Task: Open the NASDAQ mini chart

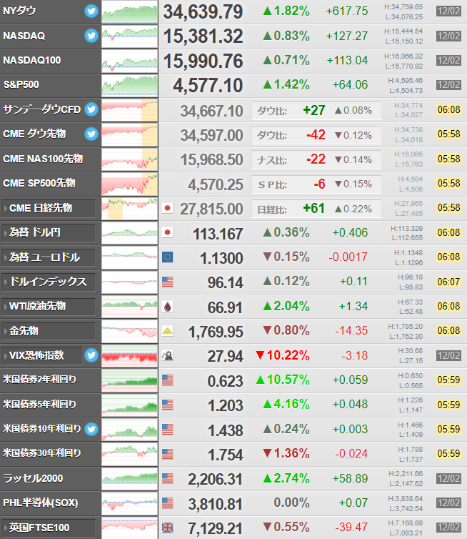Action: point(129,36)
